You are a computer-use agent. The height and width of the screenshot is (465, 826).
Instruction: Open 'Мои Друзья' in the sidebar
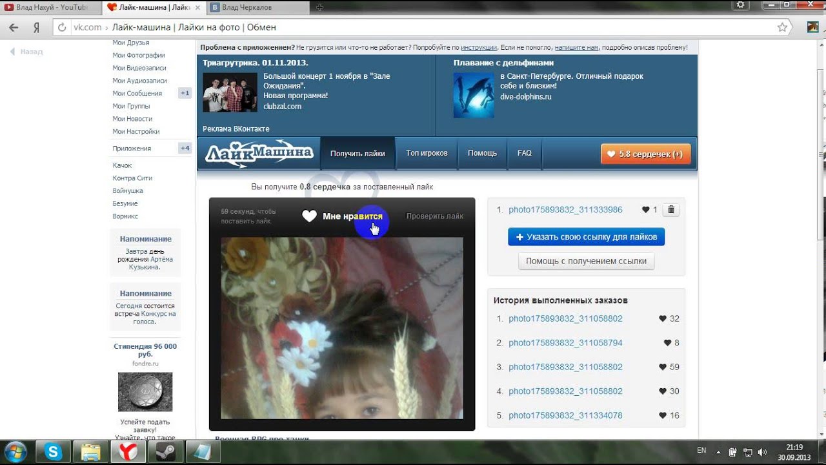[131, 43]
